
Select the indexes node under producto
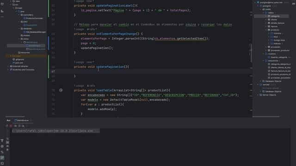point(276,43)
